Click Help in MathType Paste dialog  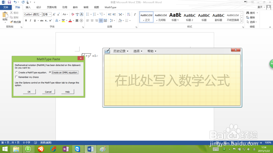(x=67, y=92)
